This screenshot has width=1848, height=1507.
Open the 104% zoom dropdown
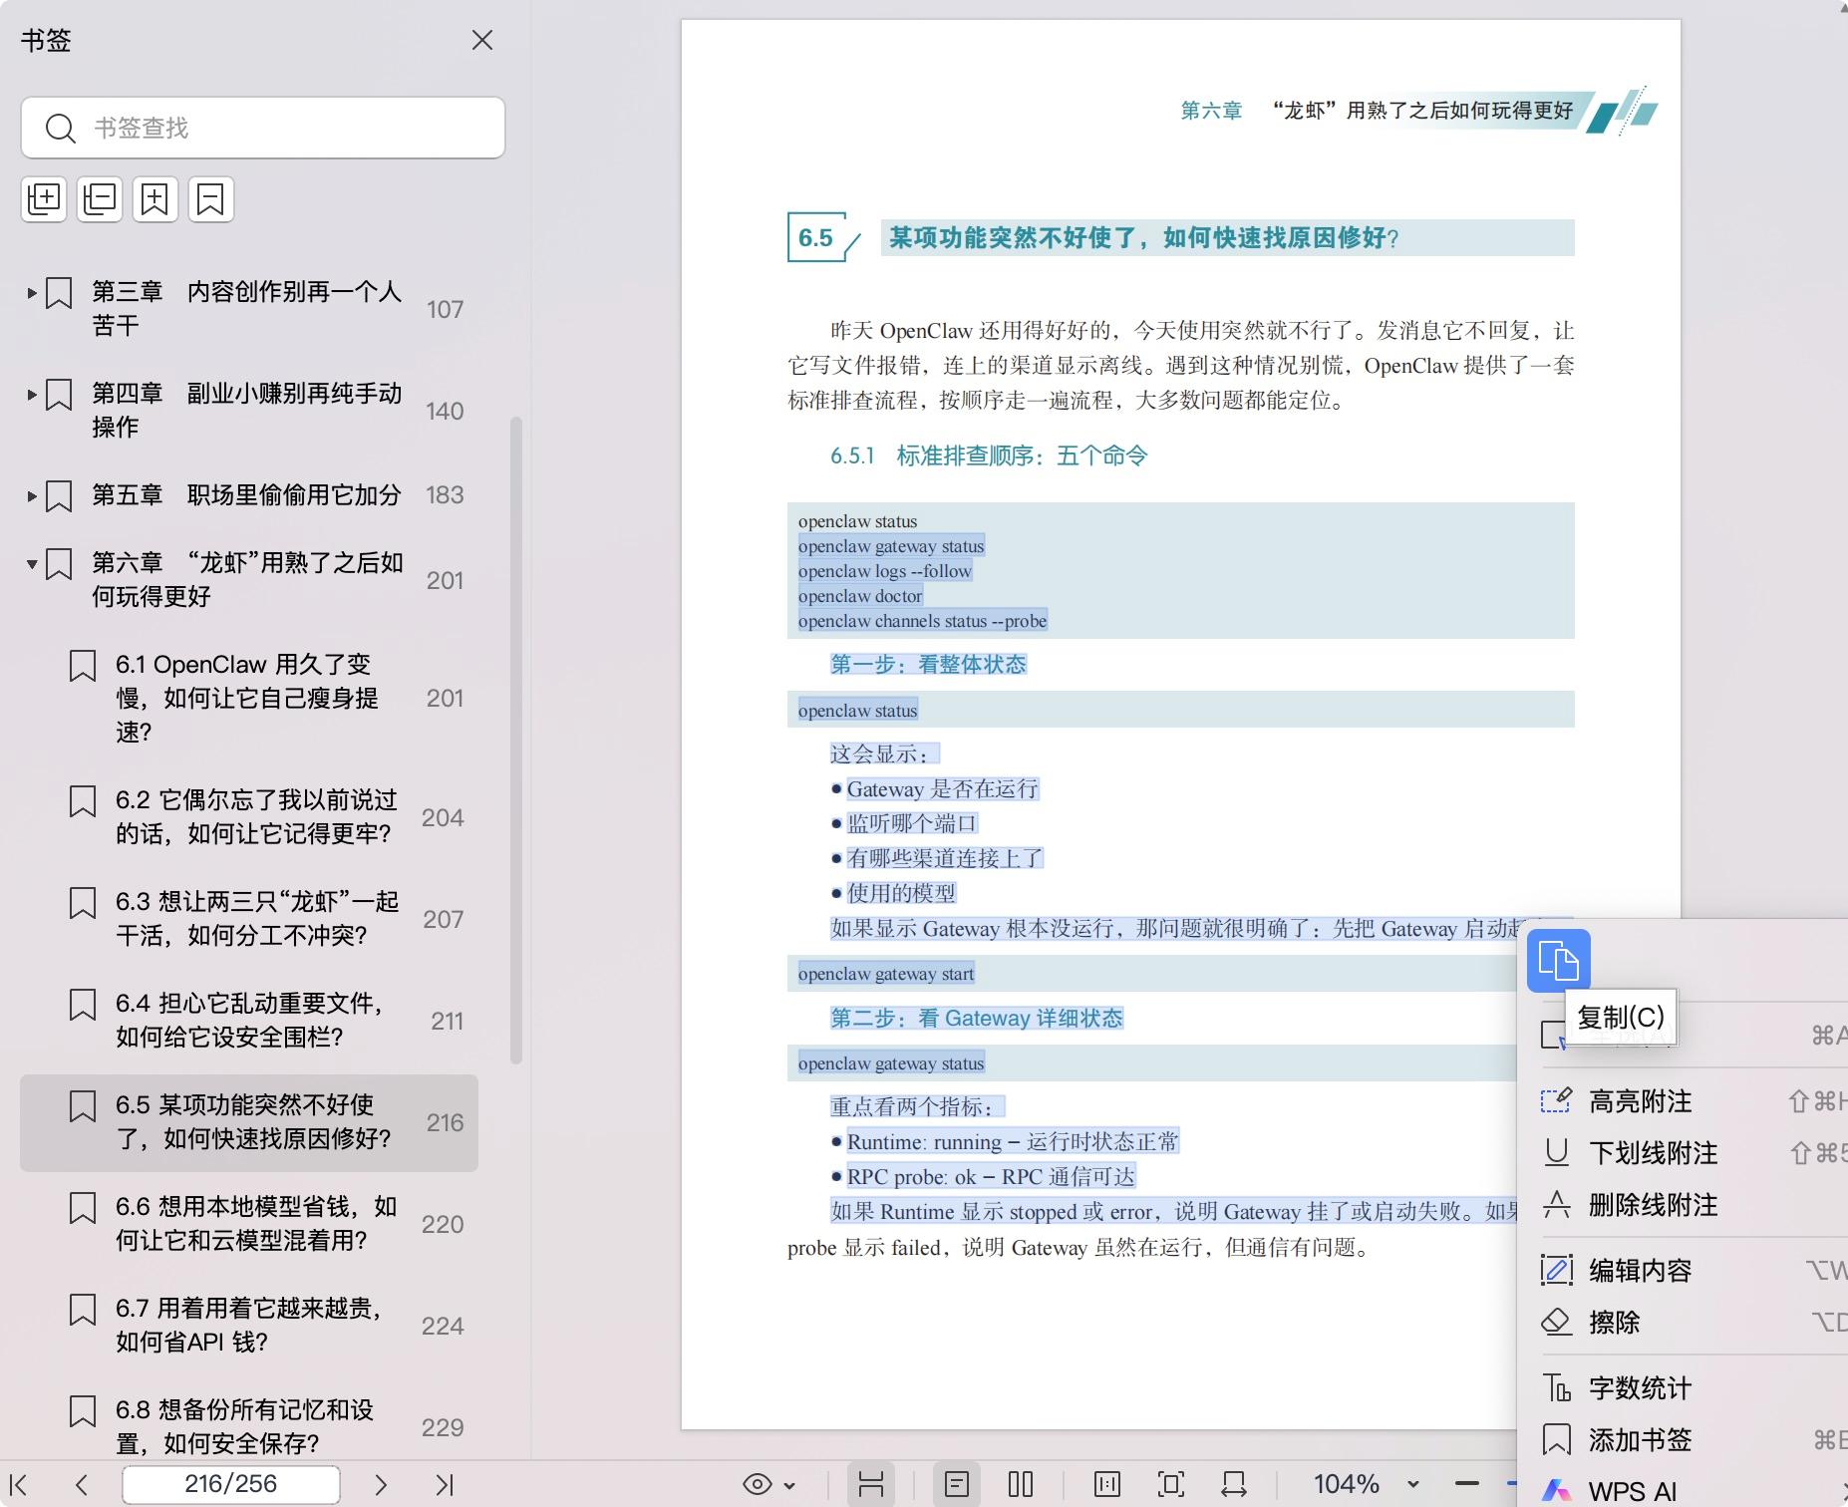tap(1412, 1484)
